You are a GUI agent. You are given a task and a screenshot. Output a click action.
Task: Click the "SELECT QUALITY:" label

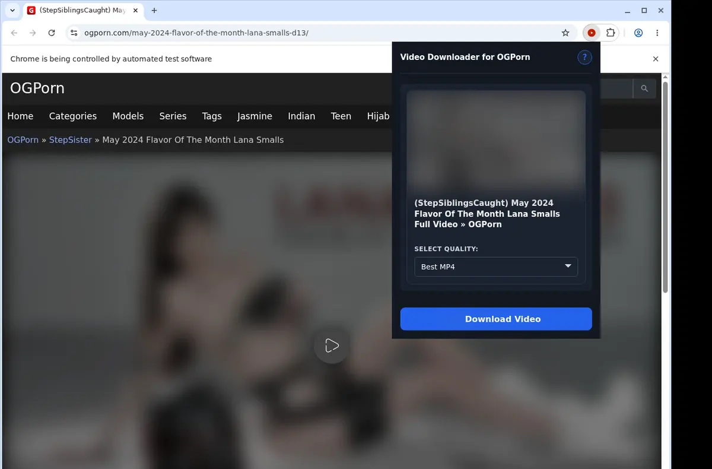point(446,249)
